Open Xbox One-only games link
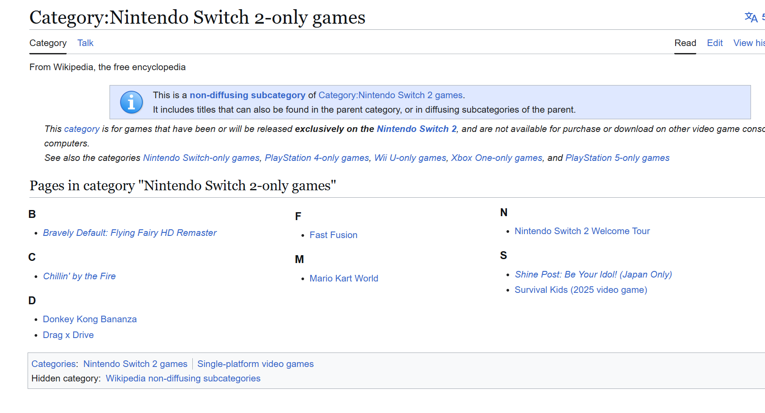Screen dimensions: 765x413 [497, 158]
